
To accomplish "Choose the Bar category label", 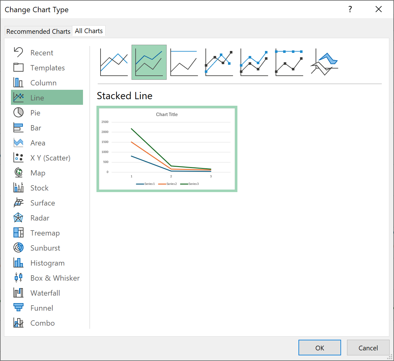I will click(36, 128).
